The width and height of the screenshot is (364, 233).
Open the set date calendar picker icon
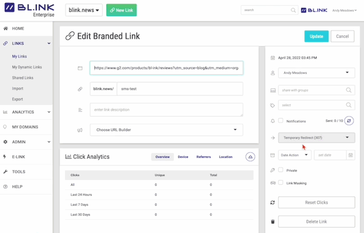351,155
